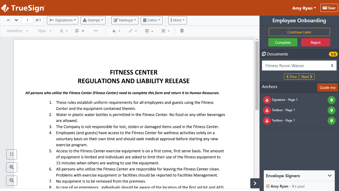Click the zoom in magnifier icon
This screenshot has width=339, height=191.
[12, 167]
